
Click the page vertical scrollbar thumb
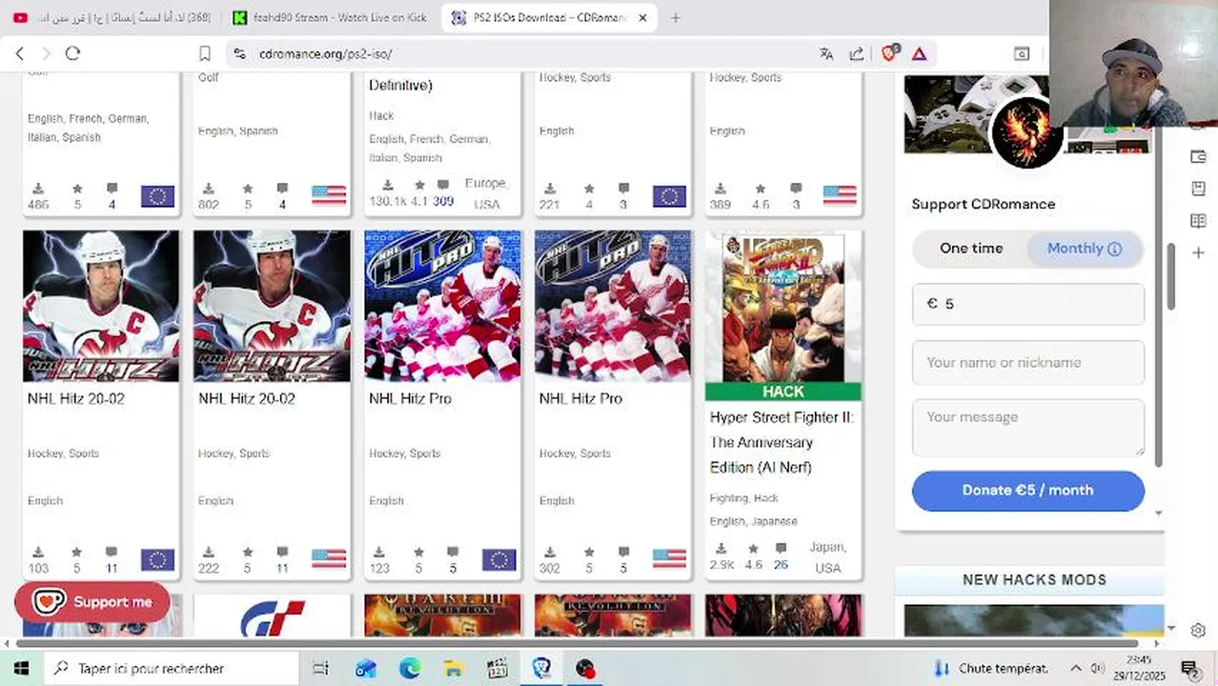[1172, 276]
